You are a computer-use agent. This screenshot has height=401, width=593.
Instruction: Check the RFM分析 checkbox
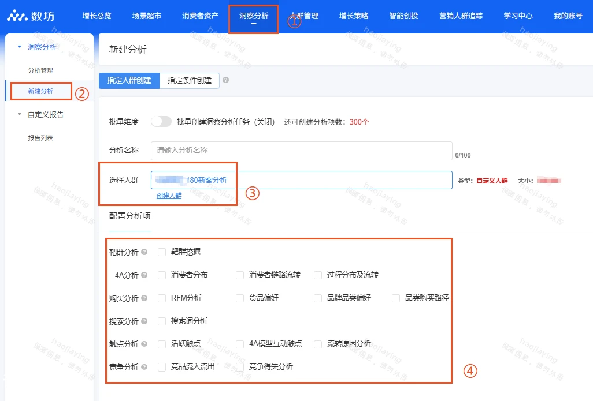pyautogui.click(x=162, y=298)
